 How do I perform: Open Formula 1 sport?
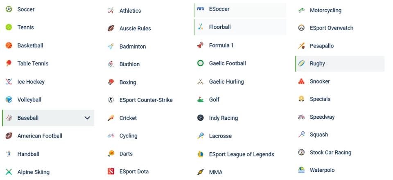pos(221,45)
